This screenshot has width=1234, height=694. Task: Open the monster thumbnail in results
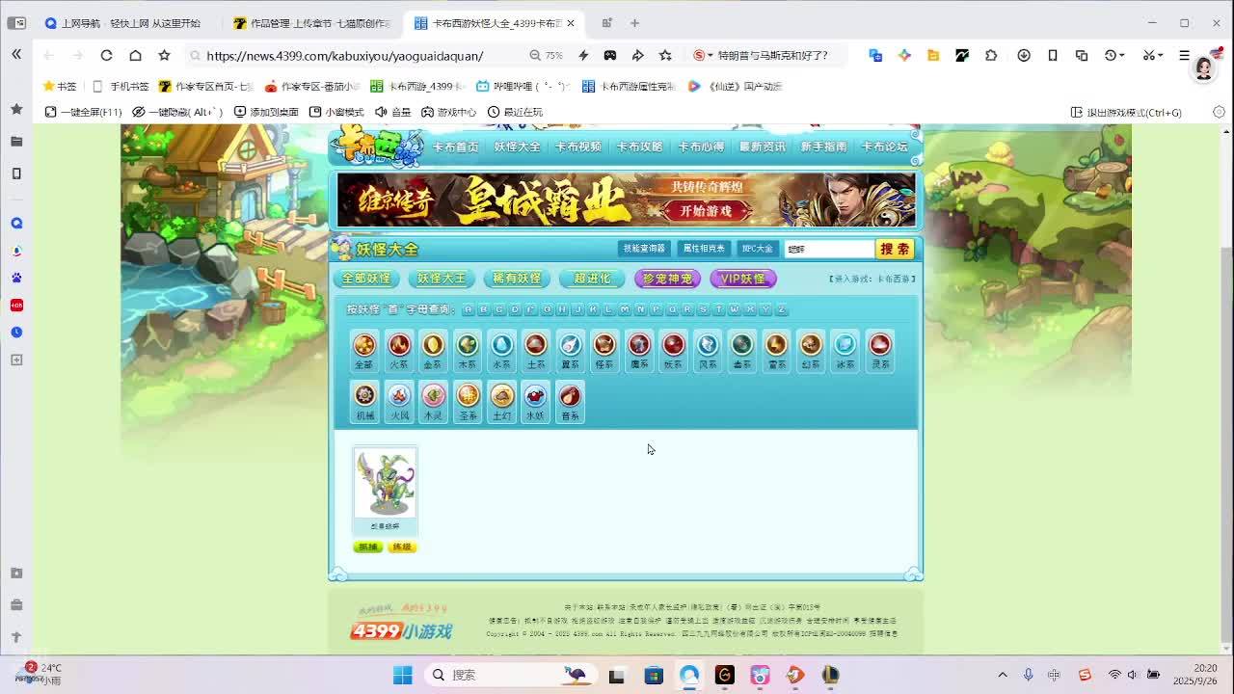pyautogui.click(x=385, y=484)
